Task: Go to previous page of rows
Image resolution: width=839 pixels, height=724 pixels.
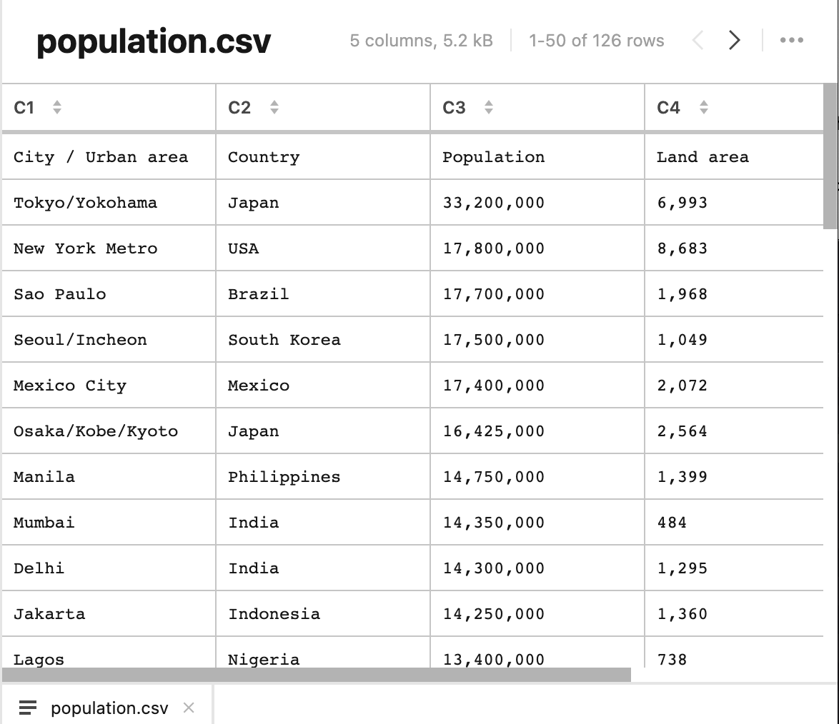Action: point(698,41)
